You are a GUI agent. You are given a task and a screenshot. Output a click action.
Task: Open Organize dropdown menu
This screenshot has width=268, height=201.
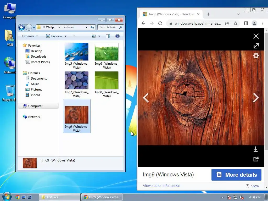coord(30,36)
